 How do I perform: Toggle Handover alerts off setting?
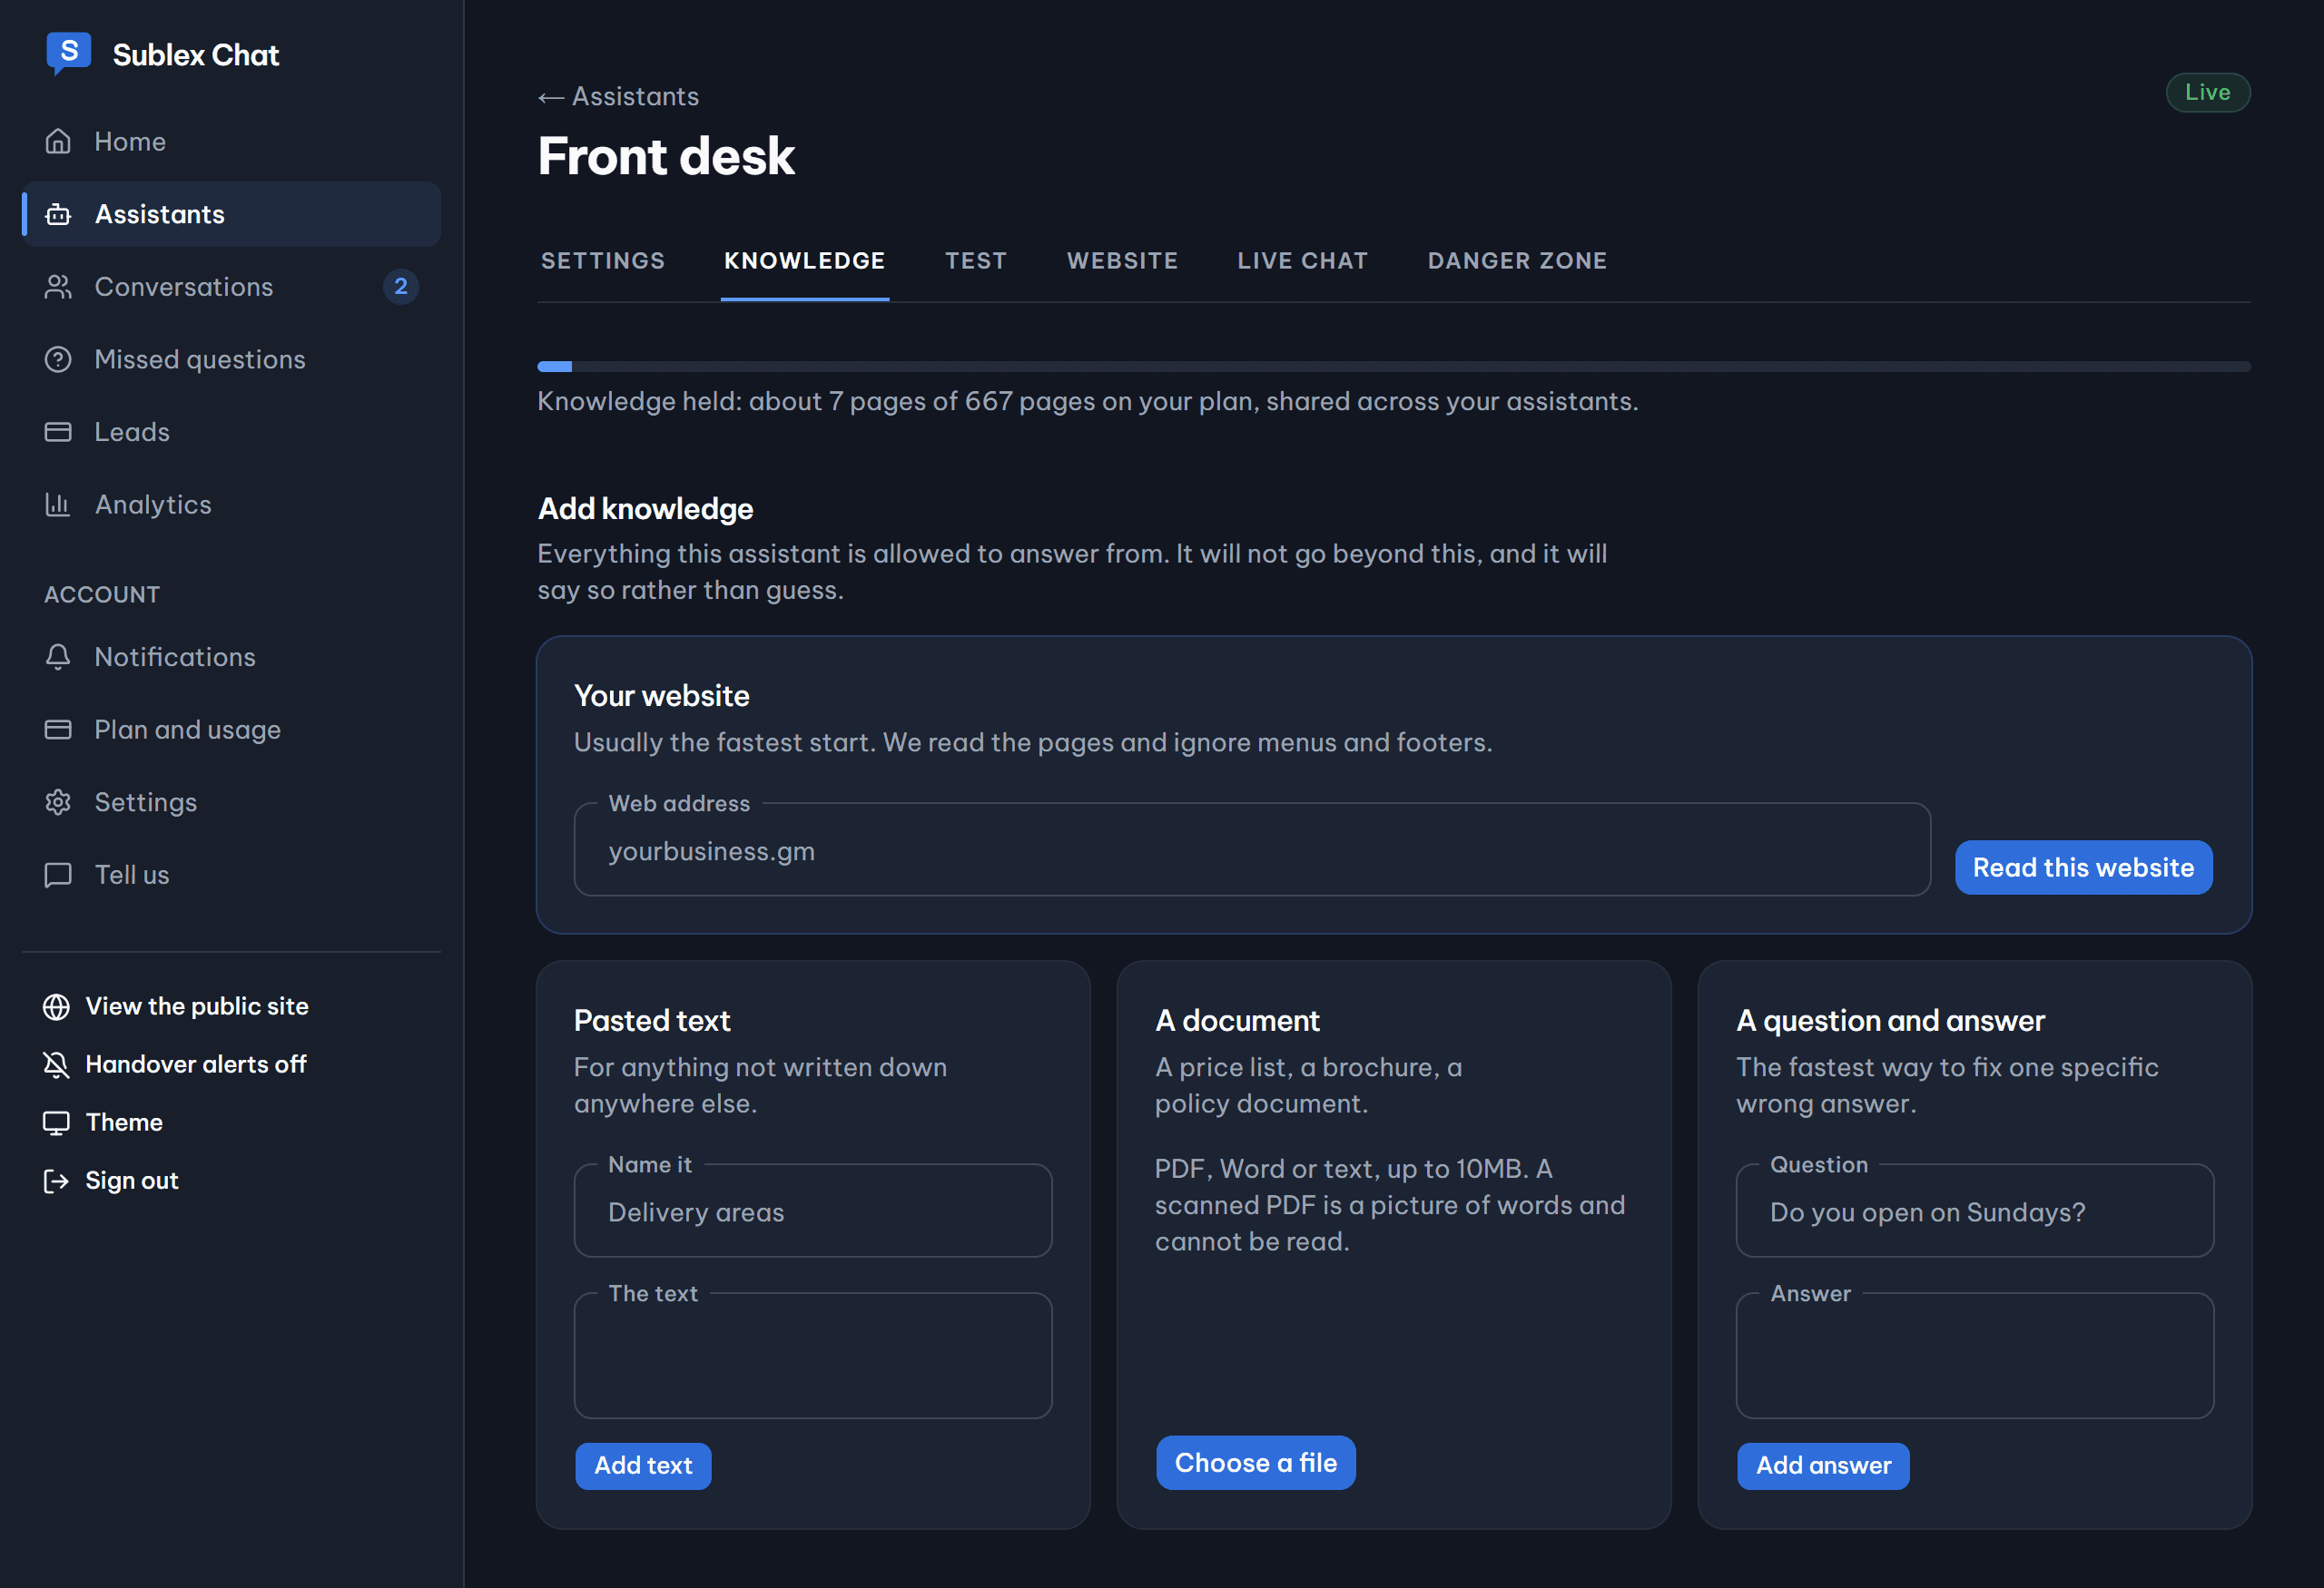pos(175,1064)
